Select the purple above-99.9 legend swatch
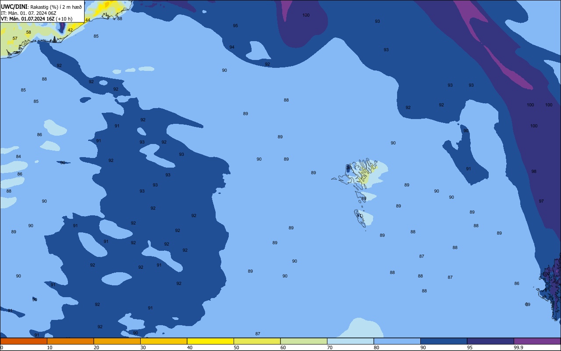Screen dimensions: 561x351 [x=537, y=341]
